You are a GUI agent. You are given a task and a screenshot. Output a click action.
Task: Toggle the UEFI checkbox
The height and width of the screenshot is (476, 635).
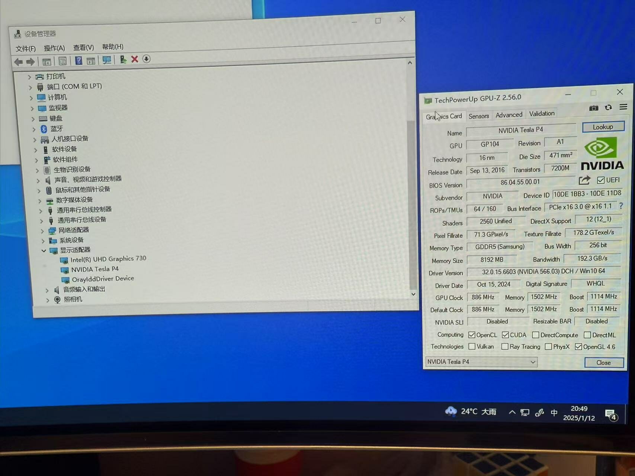coord(600,180)
